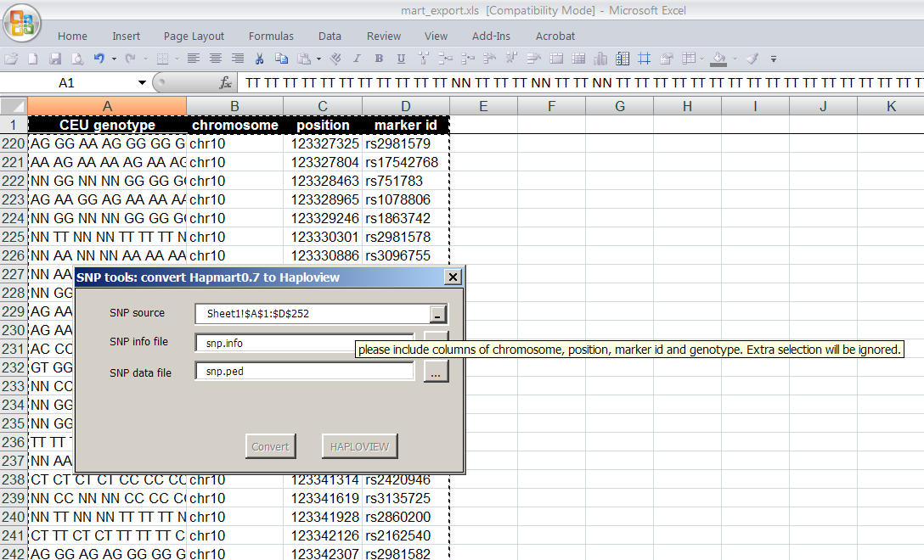
Task: Open the table icon dropdown arrow
Action: coord(701,59)
